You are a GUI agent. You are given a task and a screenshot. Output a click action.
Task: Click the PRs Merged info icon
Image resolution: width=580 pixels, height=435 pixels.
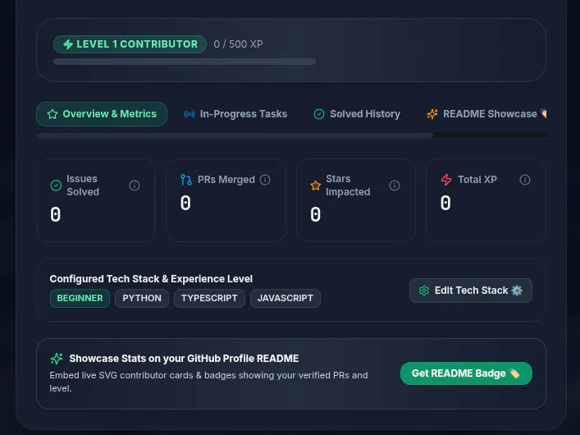[265, 180]
